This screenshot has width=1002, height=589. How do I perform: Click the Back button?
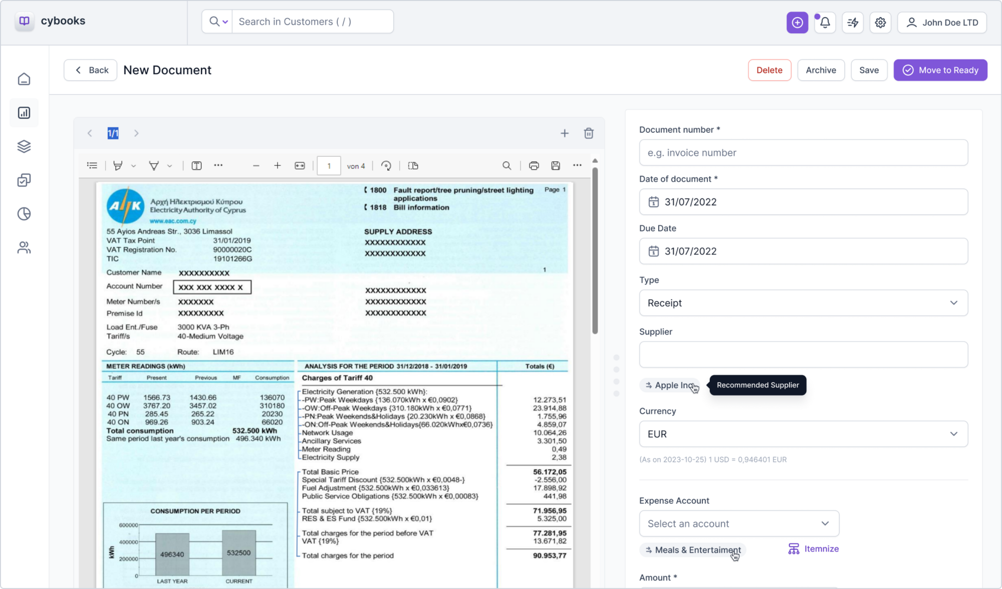pyautogui.click(x=91, y=70)
